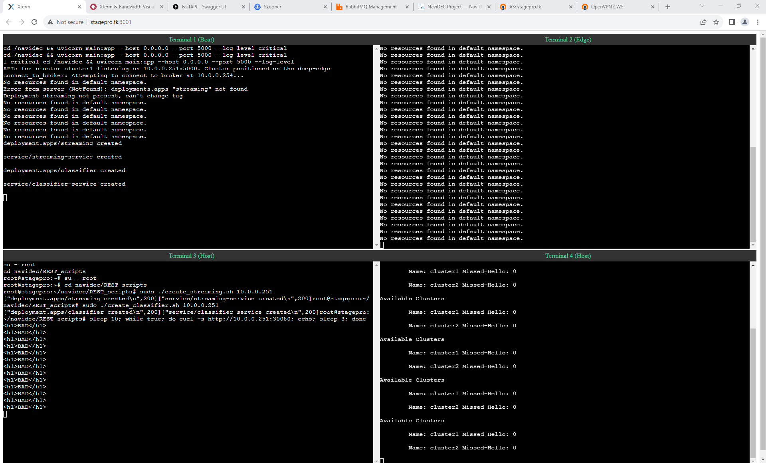This screenshot has height=463, width=766.
Task: Click the Terminal 4 (Host) header
Action: click(x=568, y=256)
